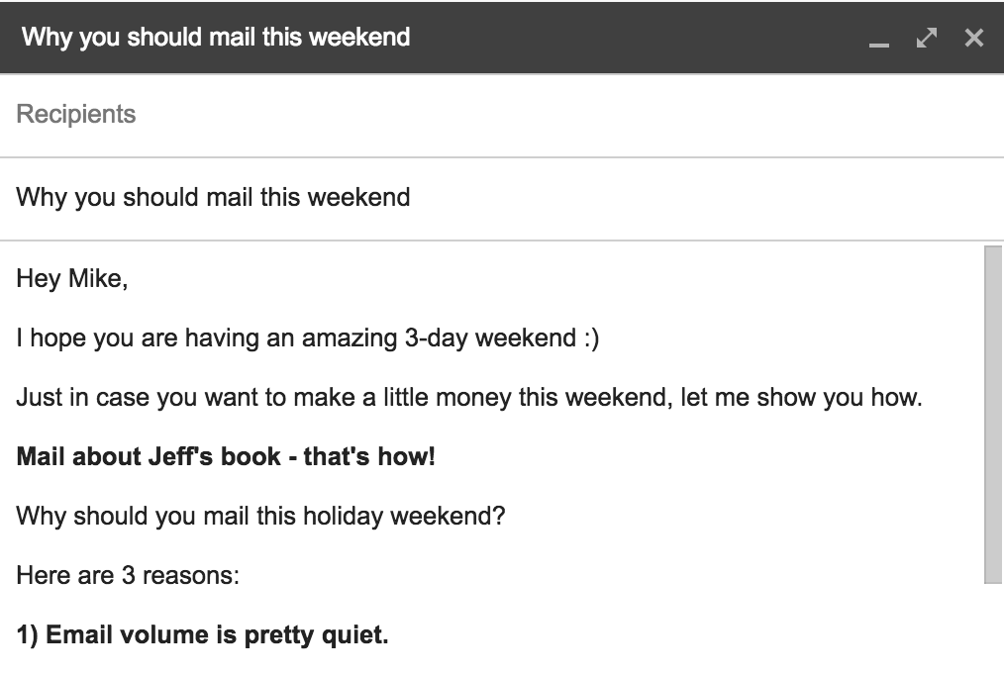Click the dark compose header title
The height and width of the screenshot is (675, 1004).
pos(216,38)
